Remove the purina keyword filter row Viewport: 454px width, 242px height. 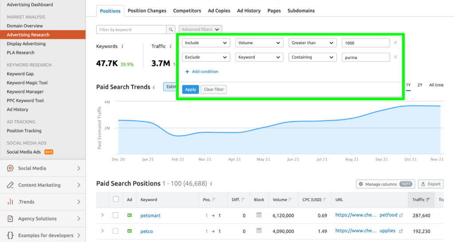point(395,57)
